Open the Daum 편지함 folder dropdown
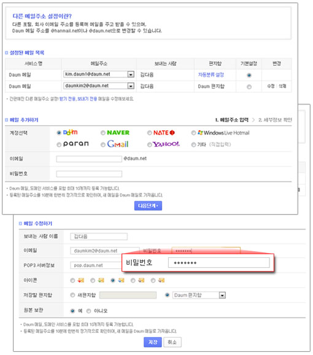The image size is (313, 355). pyautogui.click(x=222, y=295)
